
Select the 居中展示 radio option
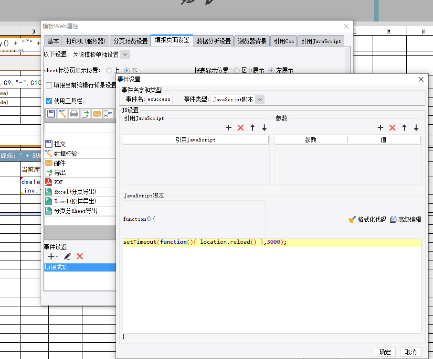tap(237, 70)
